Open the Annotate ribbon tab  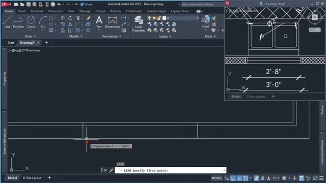(37, 11)
